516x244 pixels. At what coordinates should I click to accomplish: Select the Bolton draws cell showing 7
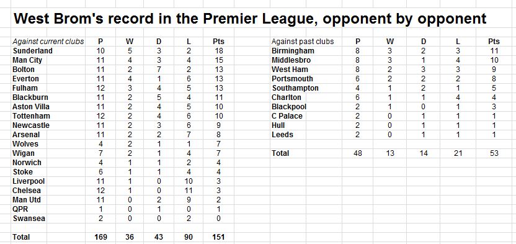[x=159, y=70]
